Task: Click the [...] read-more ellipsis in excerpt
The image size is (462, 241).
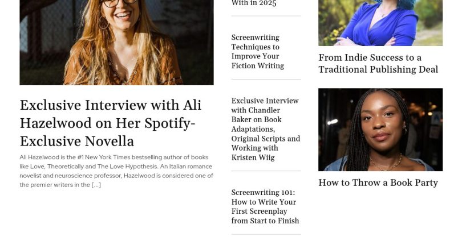Action: click(x=96, y=185)
